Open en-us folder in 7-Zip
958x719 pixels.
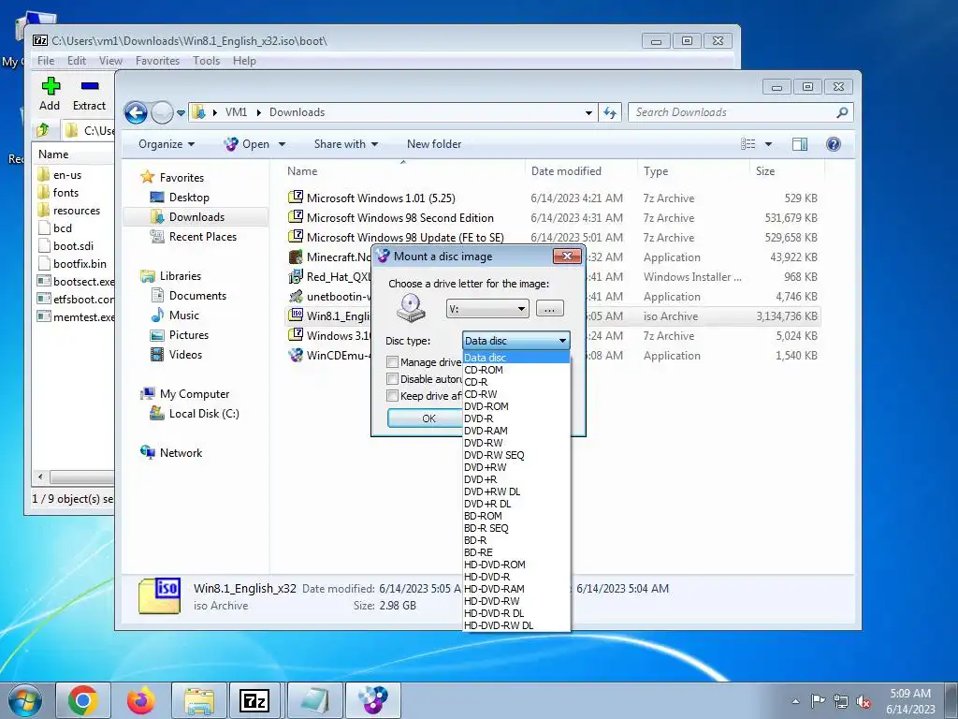[67, 175]
